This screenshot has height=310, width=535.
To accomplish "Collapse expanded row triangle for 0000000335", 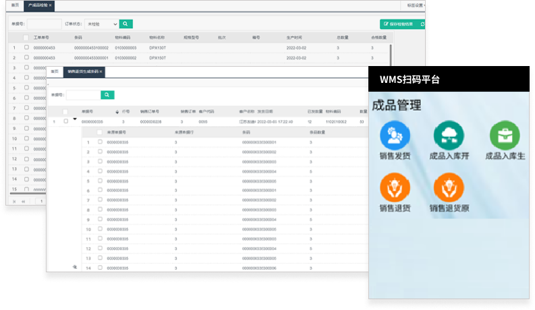I will [x=75, y=119].
